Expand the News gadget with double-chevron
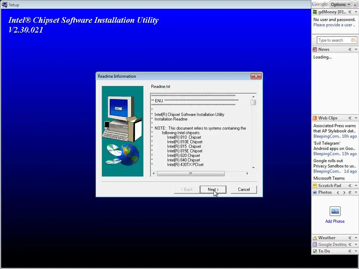 [350, 49]
